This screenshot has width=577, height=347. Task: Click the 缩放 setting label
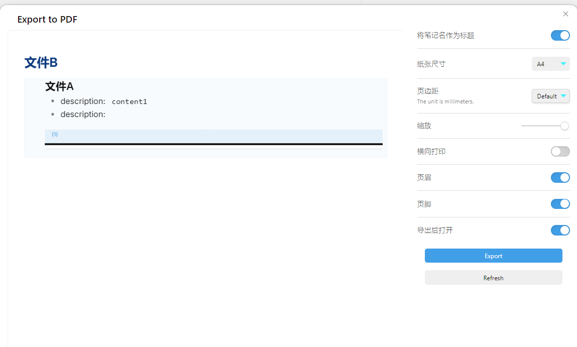pos(424,126)
